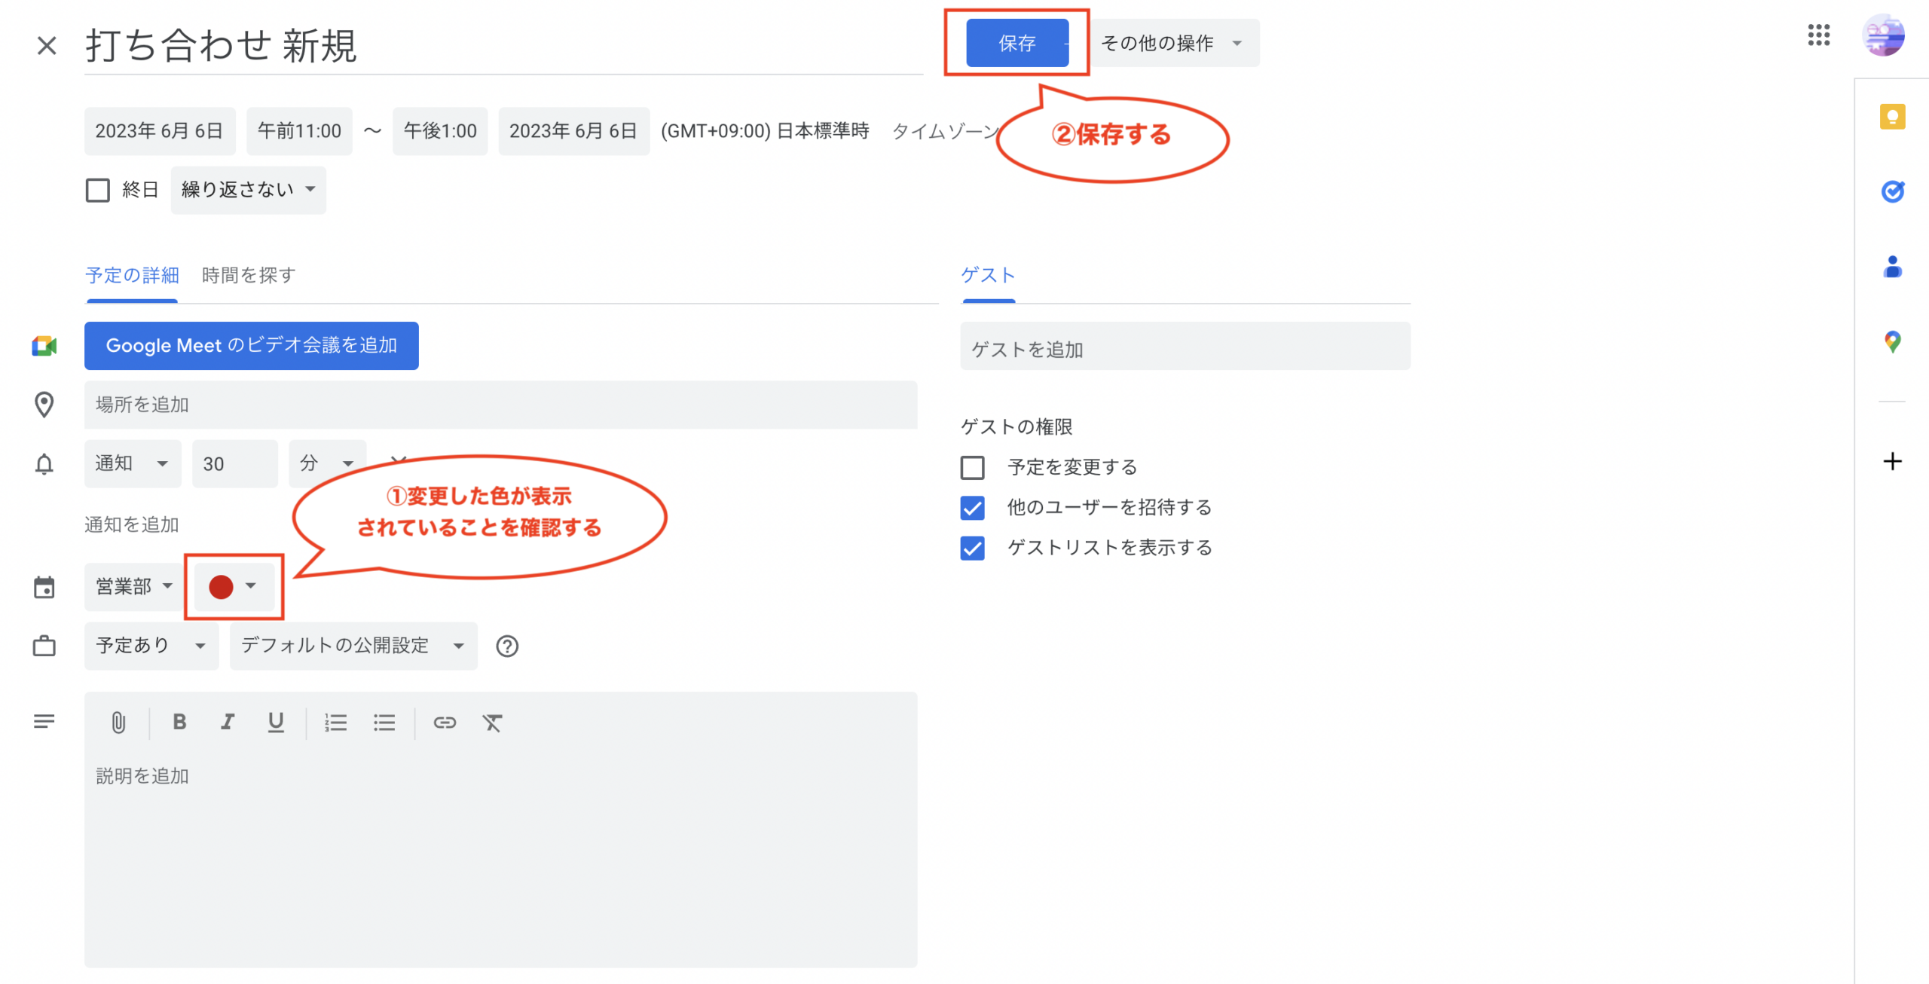Apply italic formatting in description
The height and width of the screenshot is (984, 1929).
[228, 722]
